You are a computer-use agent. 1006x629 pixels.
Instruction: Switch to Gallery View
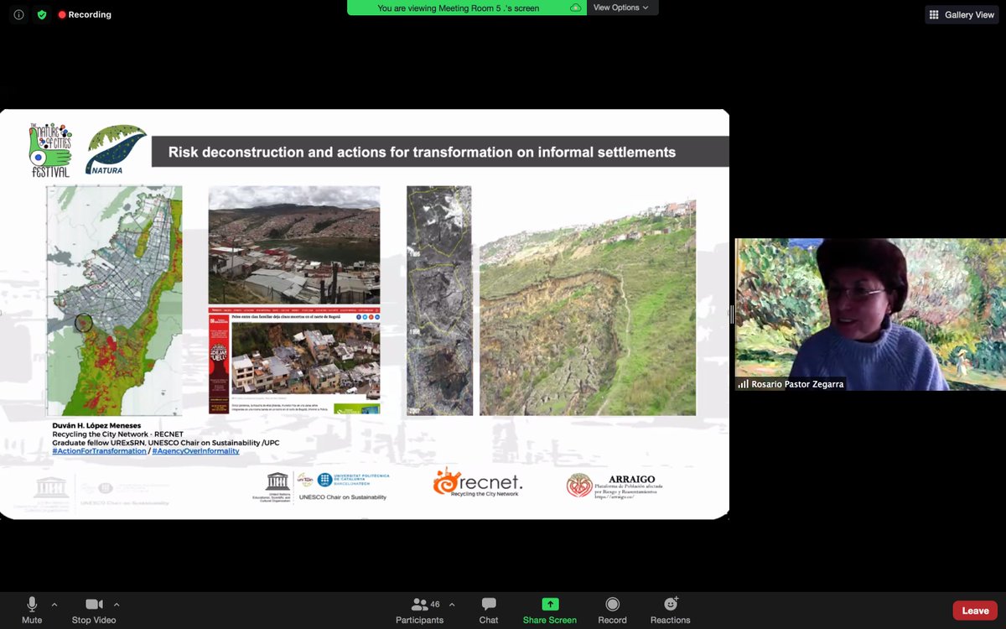pyautogui.click(x=961, y=14)
